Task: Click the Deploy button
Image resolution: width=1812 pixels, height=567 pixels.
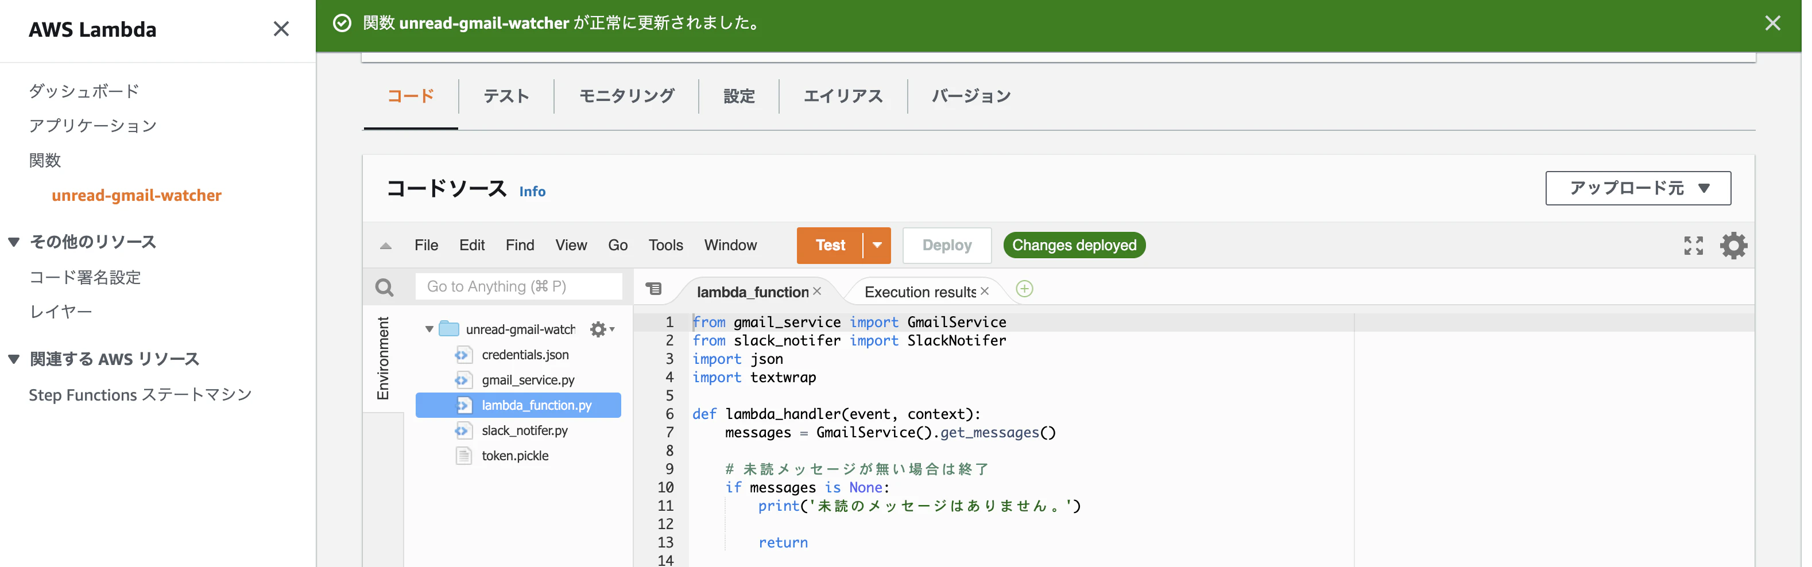Action: [x=947, y=246]
